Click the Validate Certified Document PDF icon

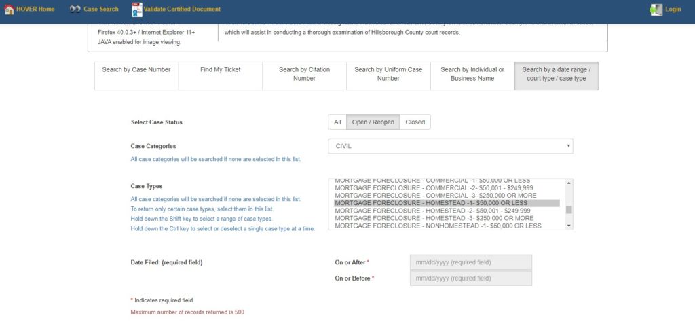point(137,10)
